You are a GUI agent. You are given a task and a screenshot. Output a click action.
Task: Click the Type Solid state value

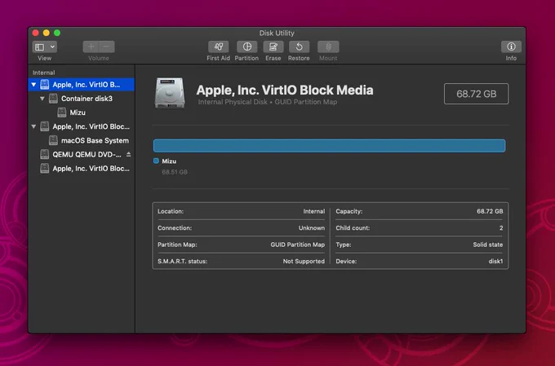488,245
